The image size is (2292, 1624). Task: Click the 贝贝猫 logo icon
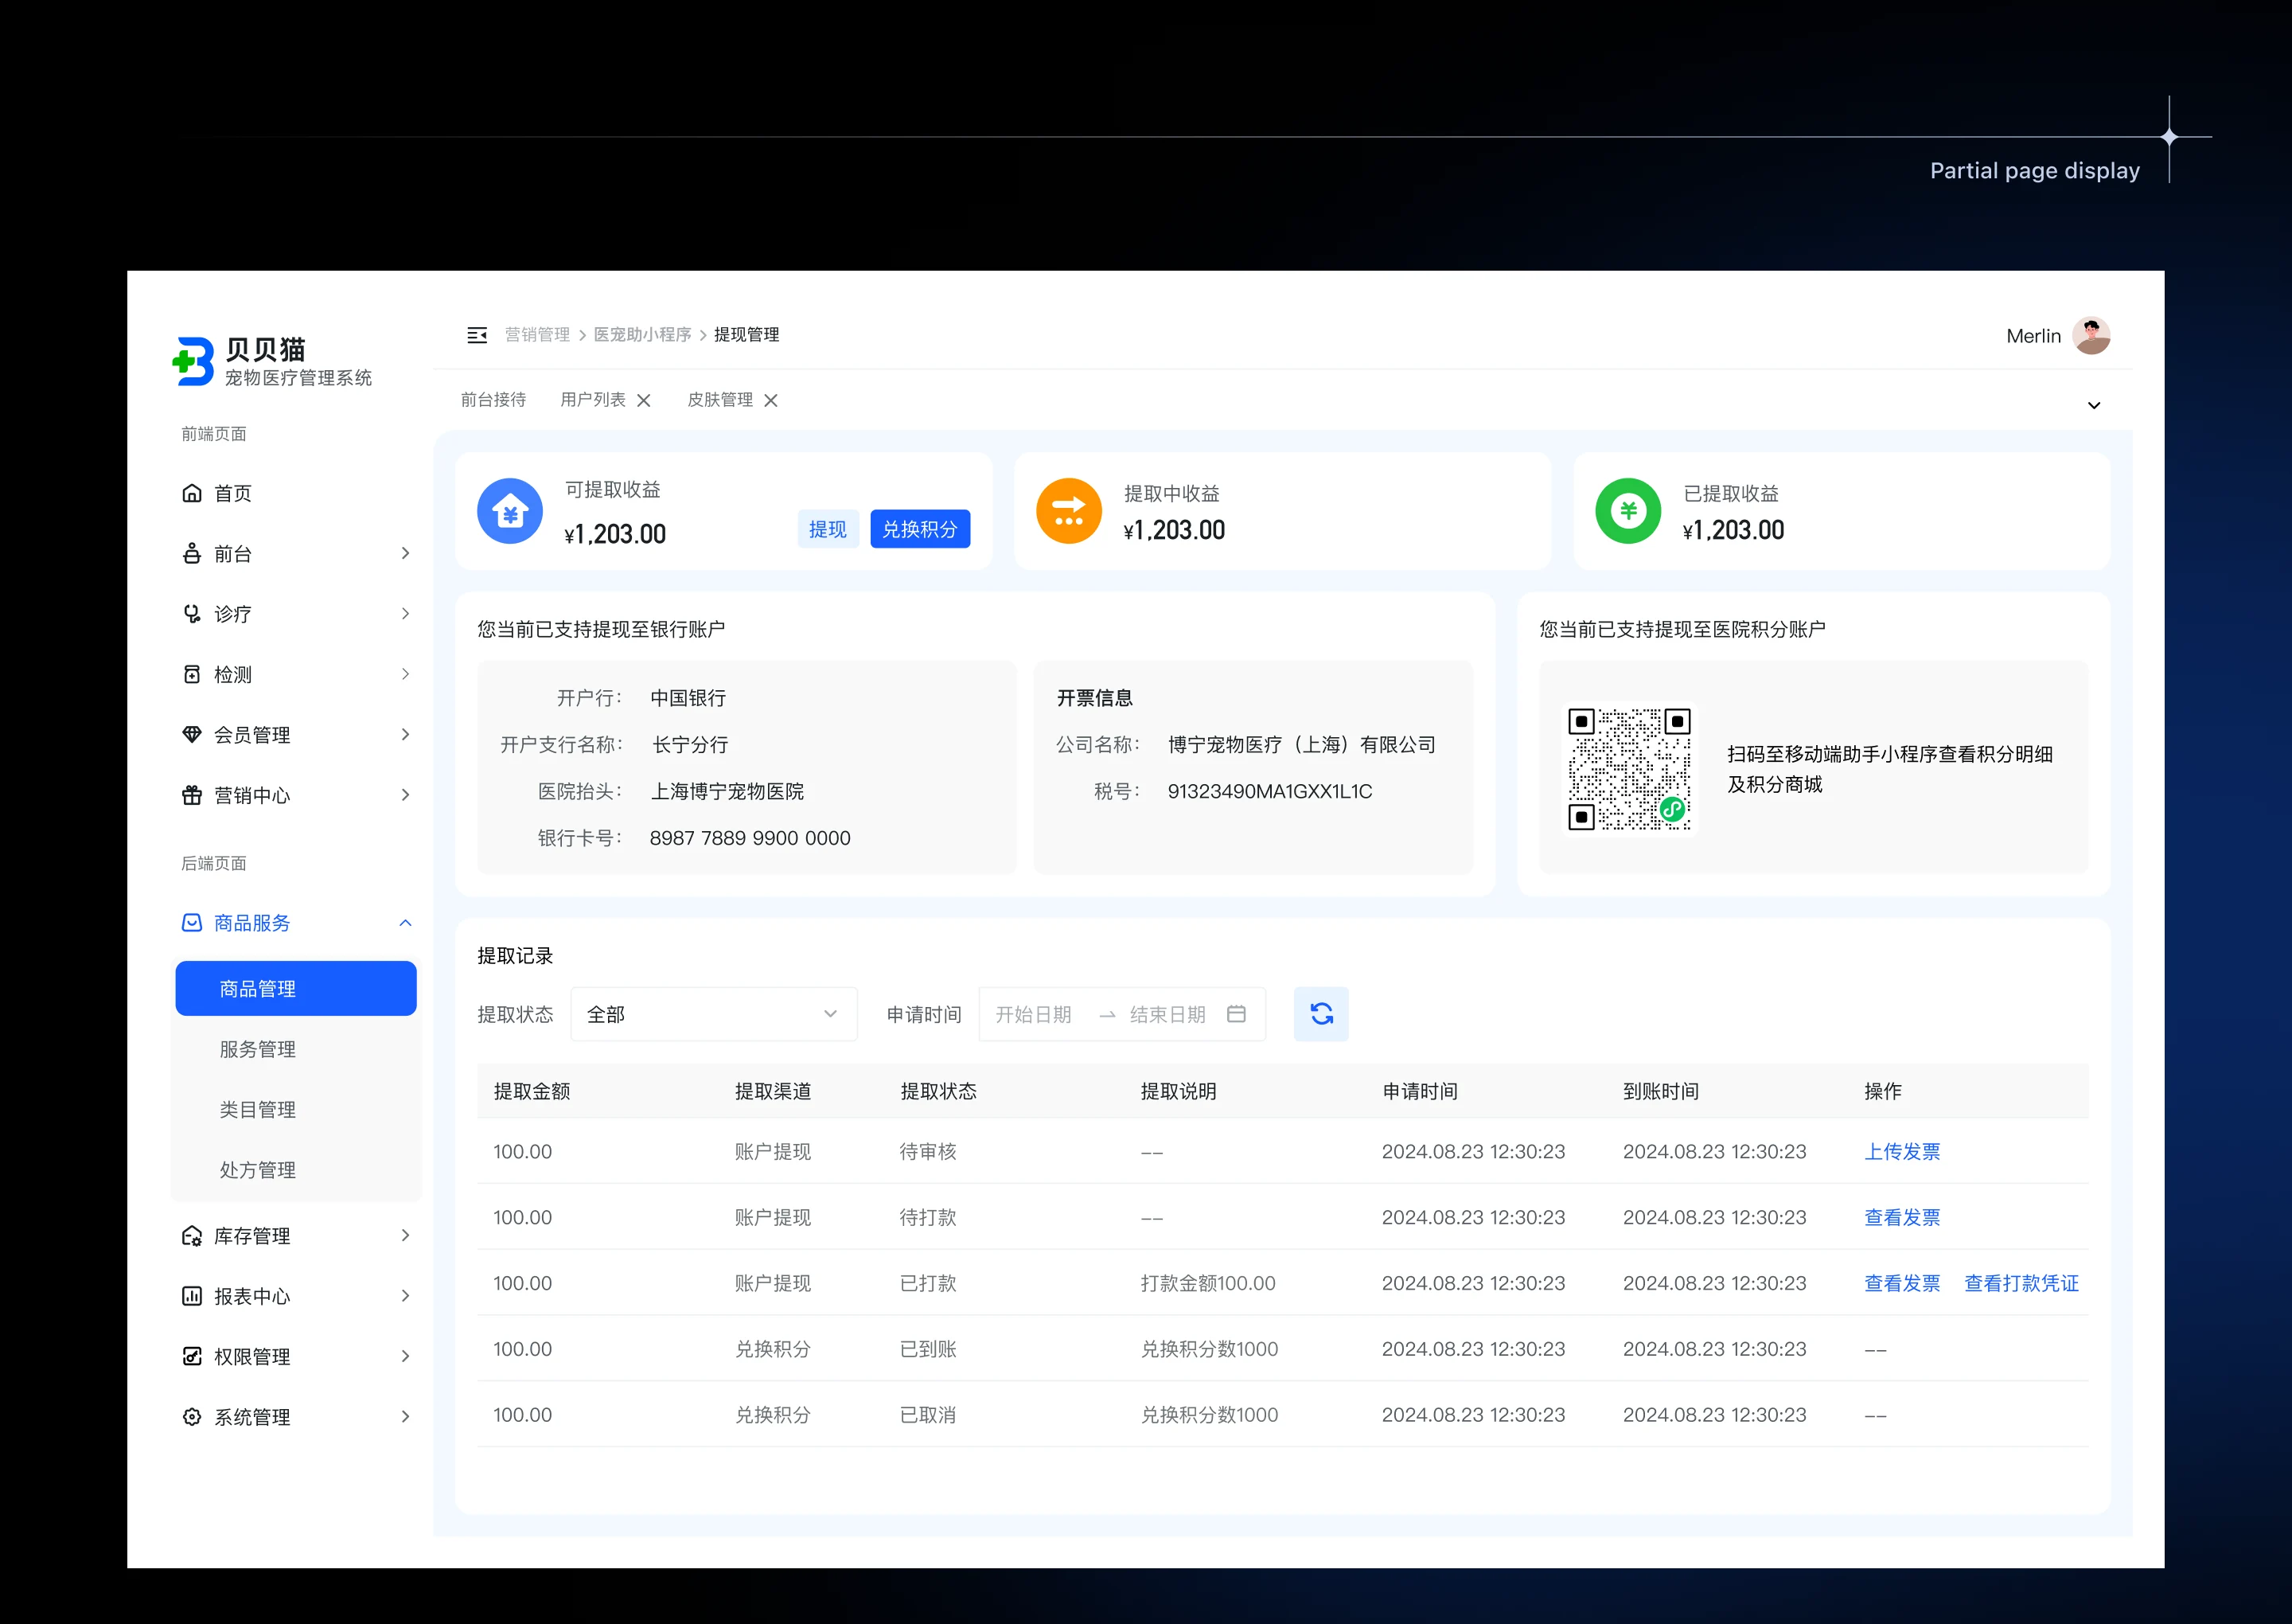(x=194, y=361)
